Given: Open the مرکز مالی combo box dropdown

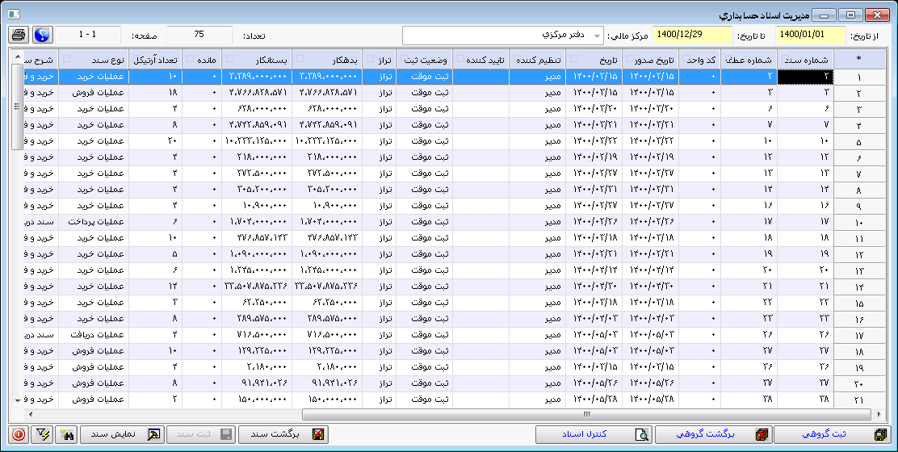Looking at the screenshot, I should [597, 36].
